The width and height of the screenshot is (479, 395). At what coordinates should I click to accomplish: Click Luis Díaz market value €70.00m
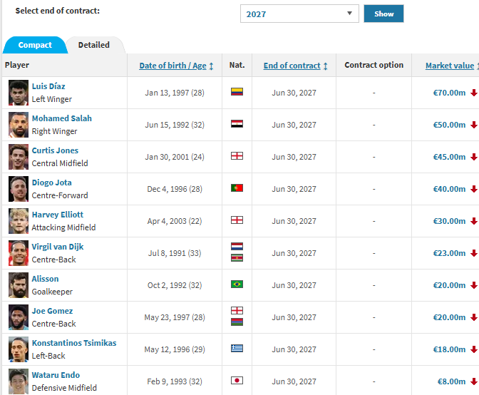tap(449, 93)
